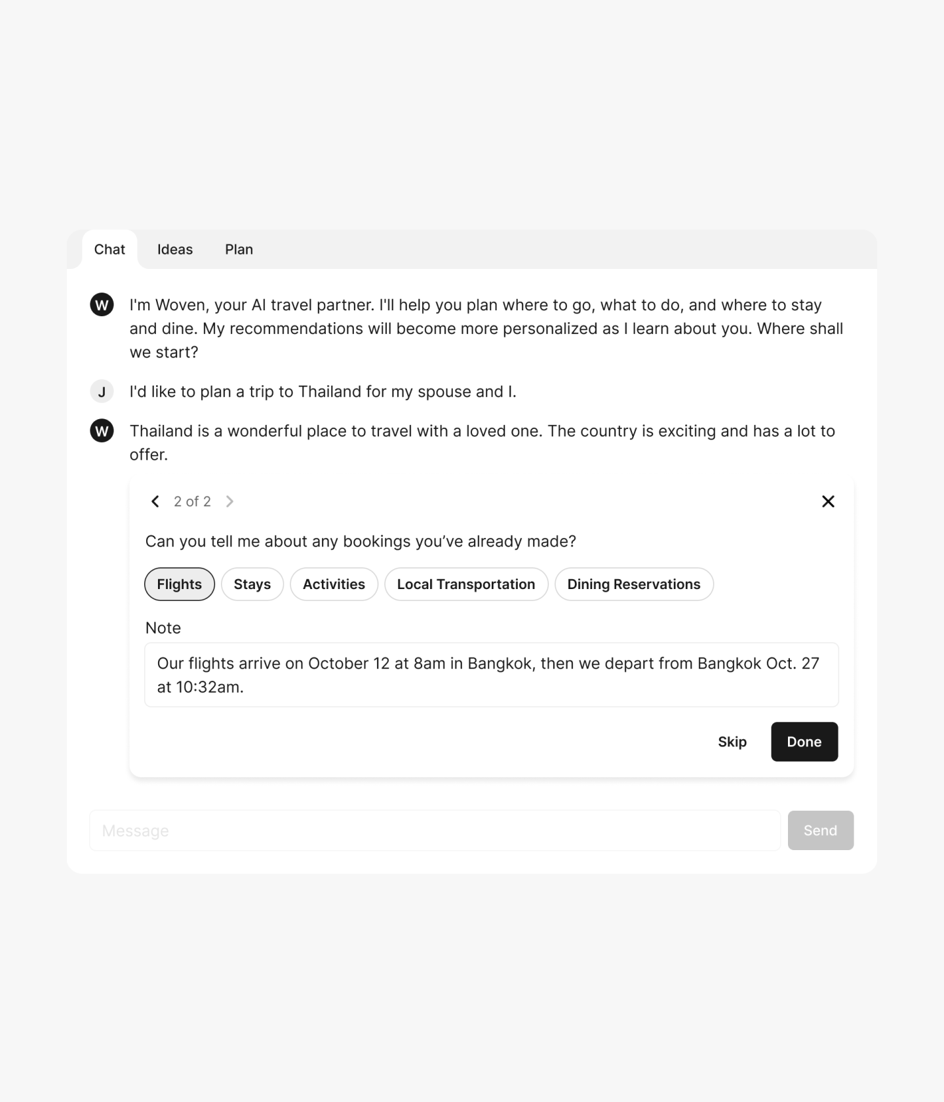Select the Local Transportation chip
Image resolution: width=944 pixels, height=1102 pixels.
[466, 584]
